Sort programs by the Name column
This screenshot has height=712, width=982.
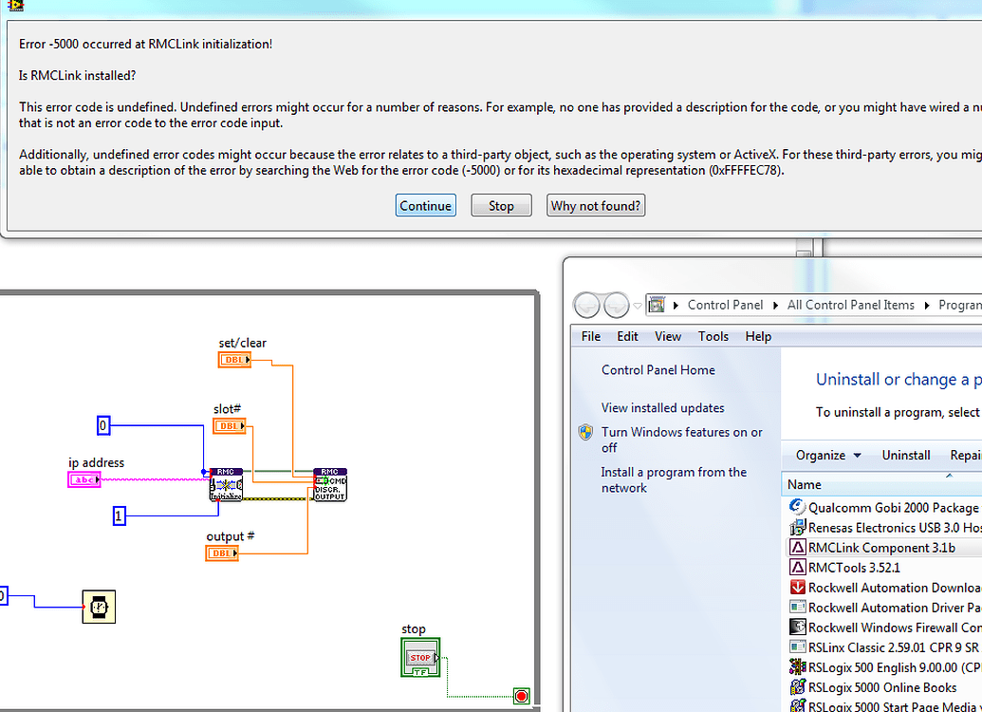pos(804,484)
